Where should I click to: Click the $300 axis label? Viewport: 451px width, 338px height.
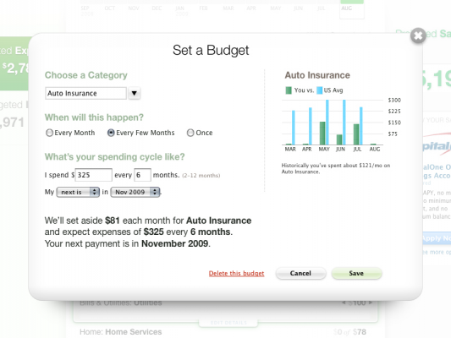point(394,101)
